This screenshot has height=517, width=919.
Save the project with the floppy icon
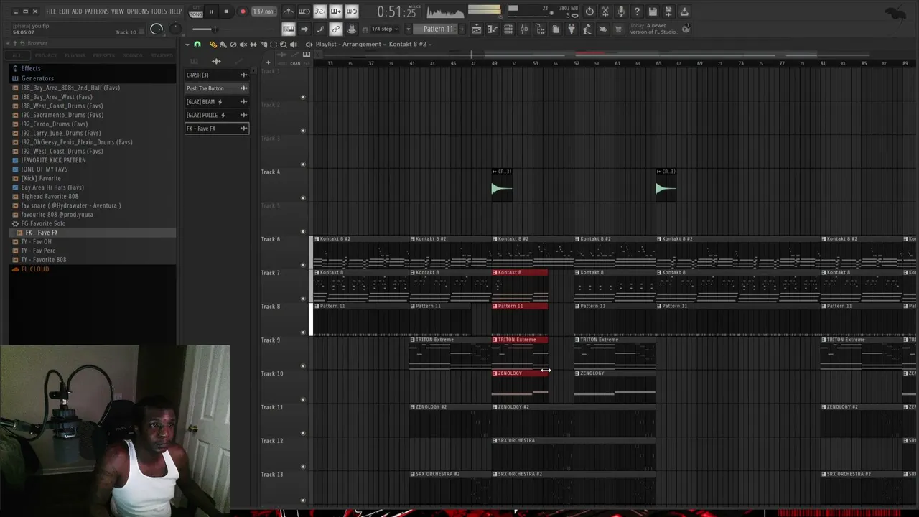click(x=653, y=11)
